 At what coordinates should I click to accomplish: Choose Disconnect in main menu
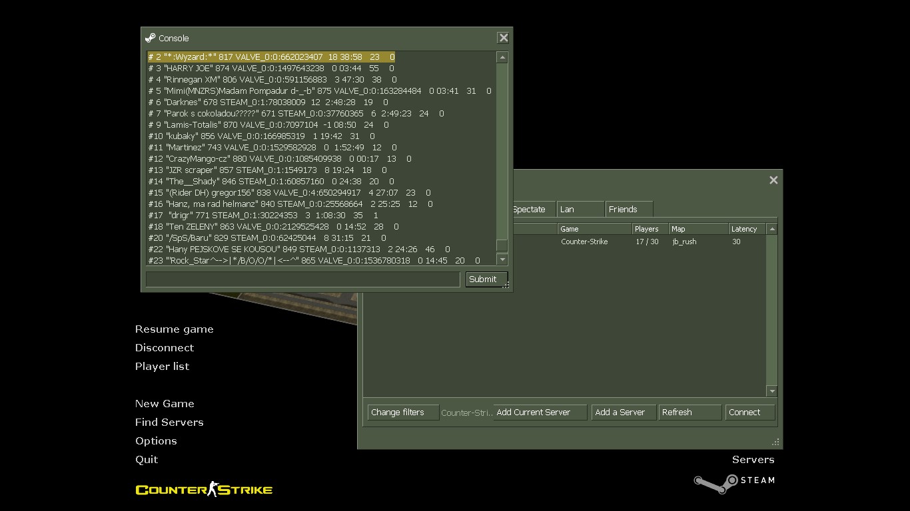pos(165,348)
